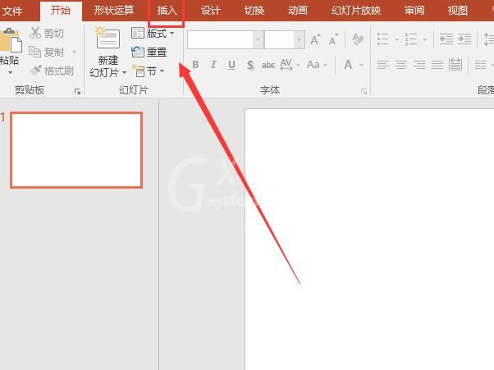Open the 字体 font dialog launcher
Viewport: 494px width, 370px height.
[x=364, y=92]
